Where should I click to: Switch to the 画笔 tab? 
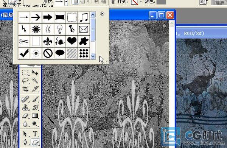219,3
